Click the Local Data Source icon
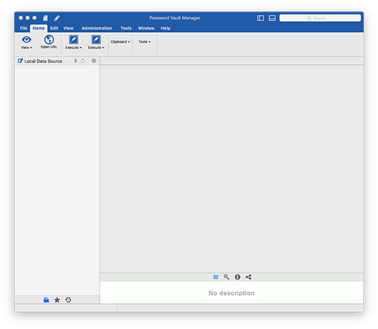The image size is (378, 329). click(x=21, y=61)
